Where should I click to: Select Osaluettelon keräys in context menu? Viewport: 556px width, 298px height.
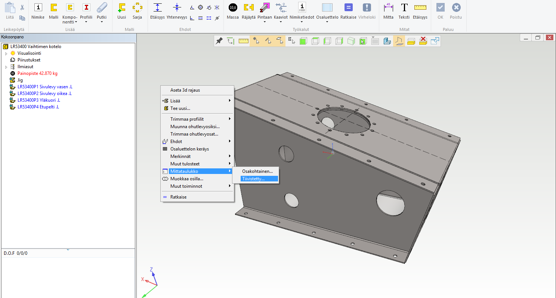(189, 149)
